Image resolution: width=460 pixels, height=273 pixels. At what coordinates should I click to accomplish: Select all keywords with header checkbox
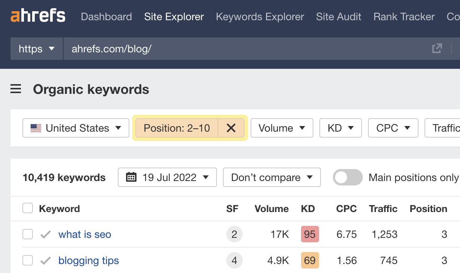[28, 208]
